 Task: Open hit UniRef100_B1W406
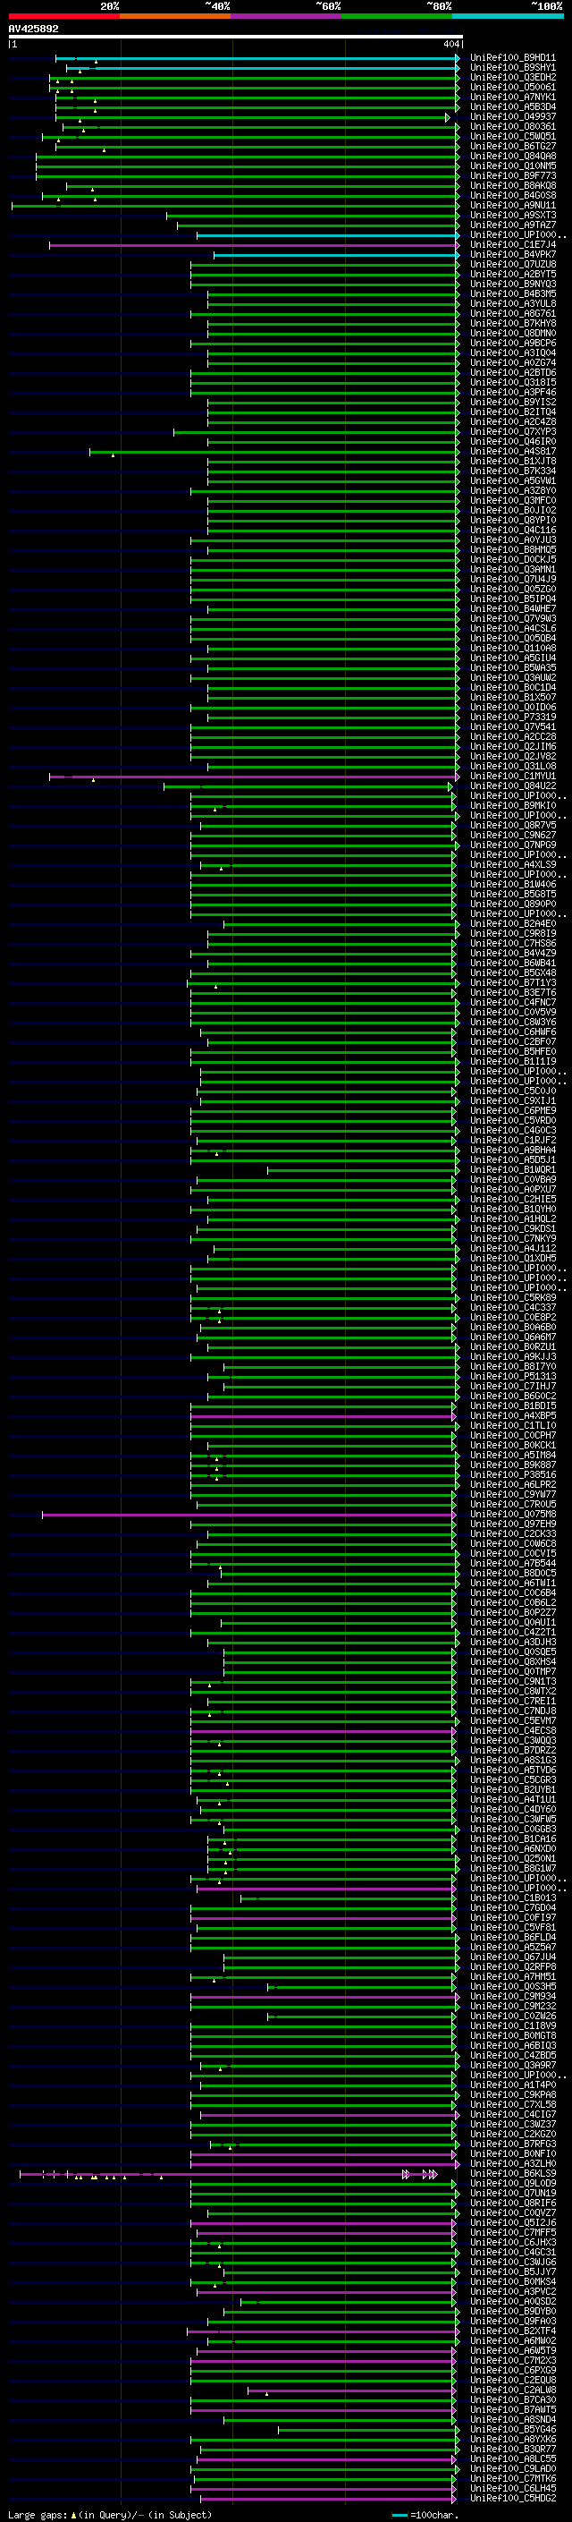513,884
